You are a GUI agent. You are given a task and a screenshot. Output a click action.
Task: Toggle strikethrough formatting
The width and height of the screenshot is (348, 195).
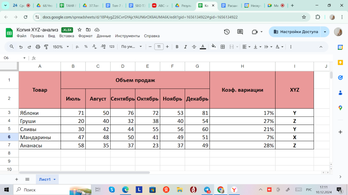194,47
